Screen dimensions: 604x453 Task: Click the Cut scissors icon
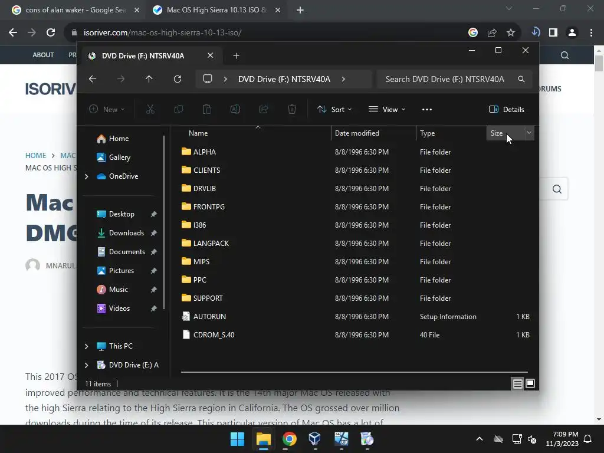click(150, 109)
